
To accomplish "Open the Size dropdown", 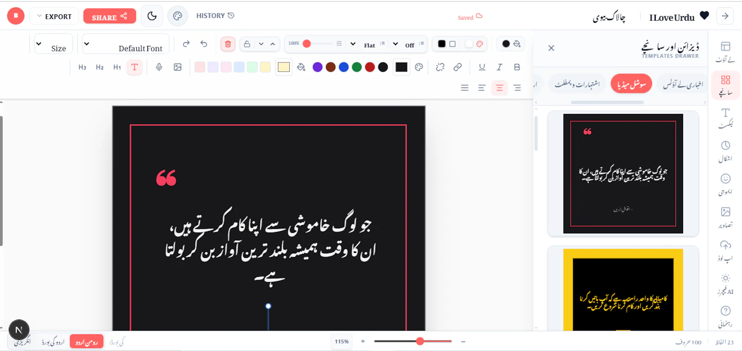I will (x=53, y=44).
